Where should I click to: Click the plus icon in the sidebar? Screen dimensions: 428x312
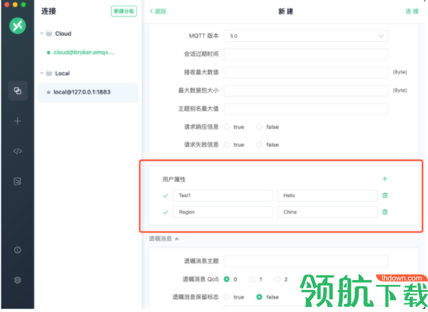pyautogui.click(x=17, y=121)
